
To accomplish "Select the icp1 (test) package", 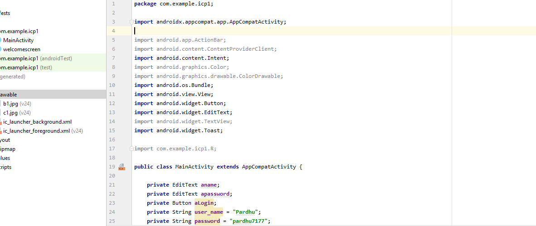I will pos(53,67).
